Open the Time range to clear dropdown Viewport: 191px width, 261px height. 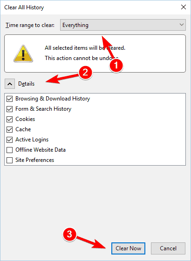click(123, 25)
